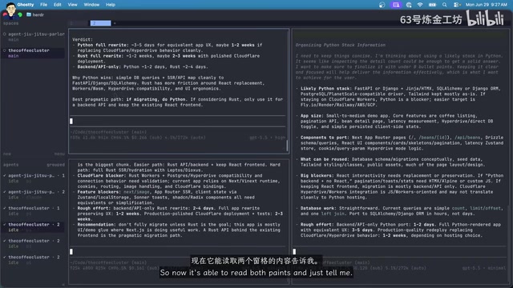Click the '/beans/[id]' route text
The width and height of the screenshot is (513, 288).
[x=434, y=138]
